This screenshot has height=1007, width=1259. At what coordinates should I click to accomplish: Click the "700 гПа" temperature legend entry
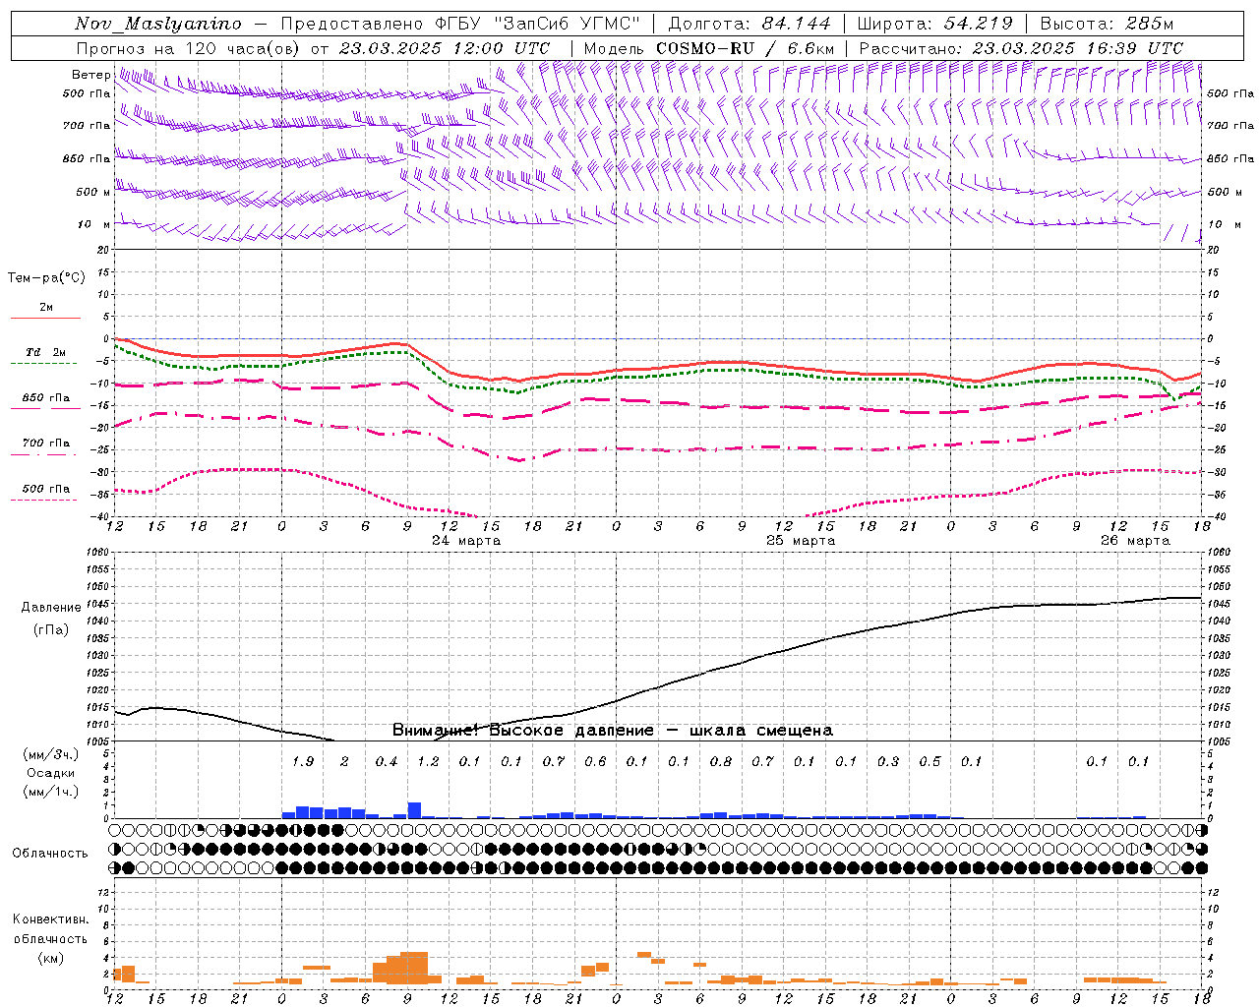(x=46, y=443)
